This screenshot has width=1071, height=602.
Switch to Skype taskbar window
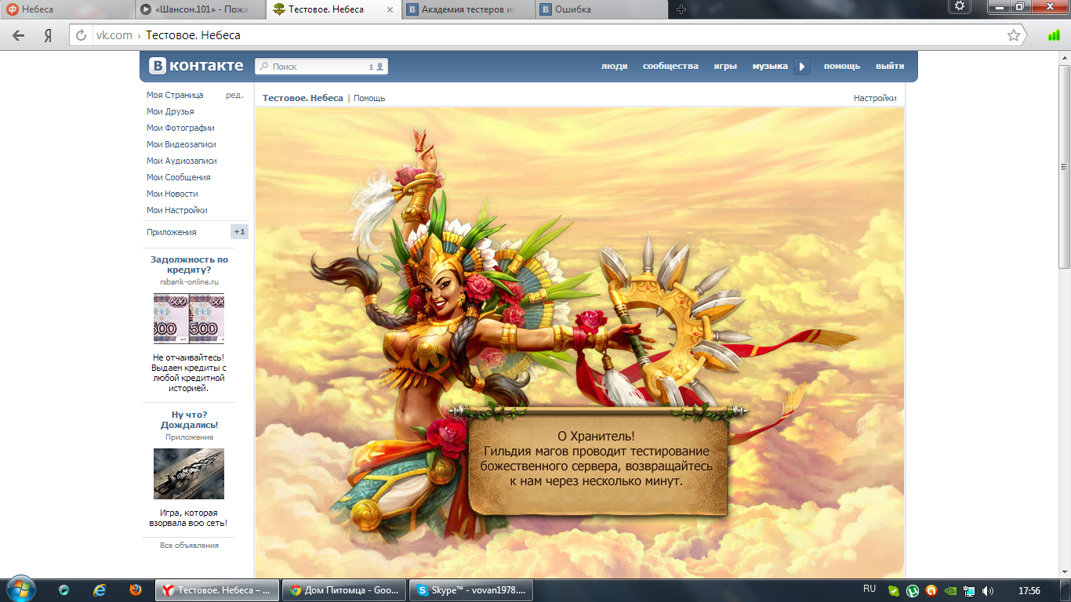tap(471, 590)
